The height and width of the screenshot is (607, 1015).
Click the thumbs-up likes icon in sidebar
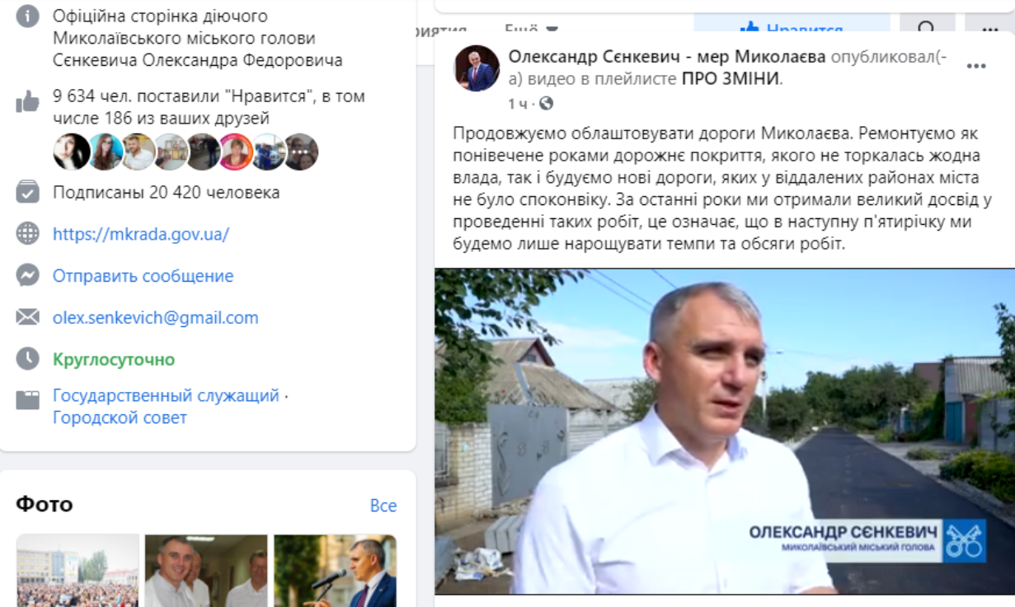tap(27, 102)
